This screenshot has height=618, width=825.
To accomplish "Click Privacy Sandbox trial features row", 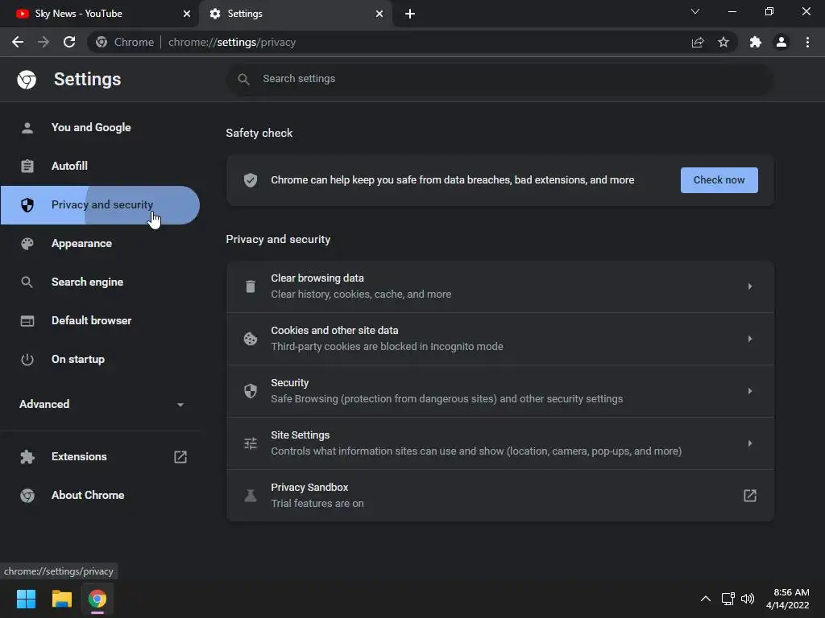I will [x=500, y=496].
